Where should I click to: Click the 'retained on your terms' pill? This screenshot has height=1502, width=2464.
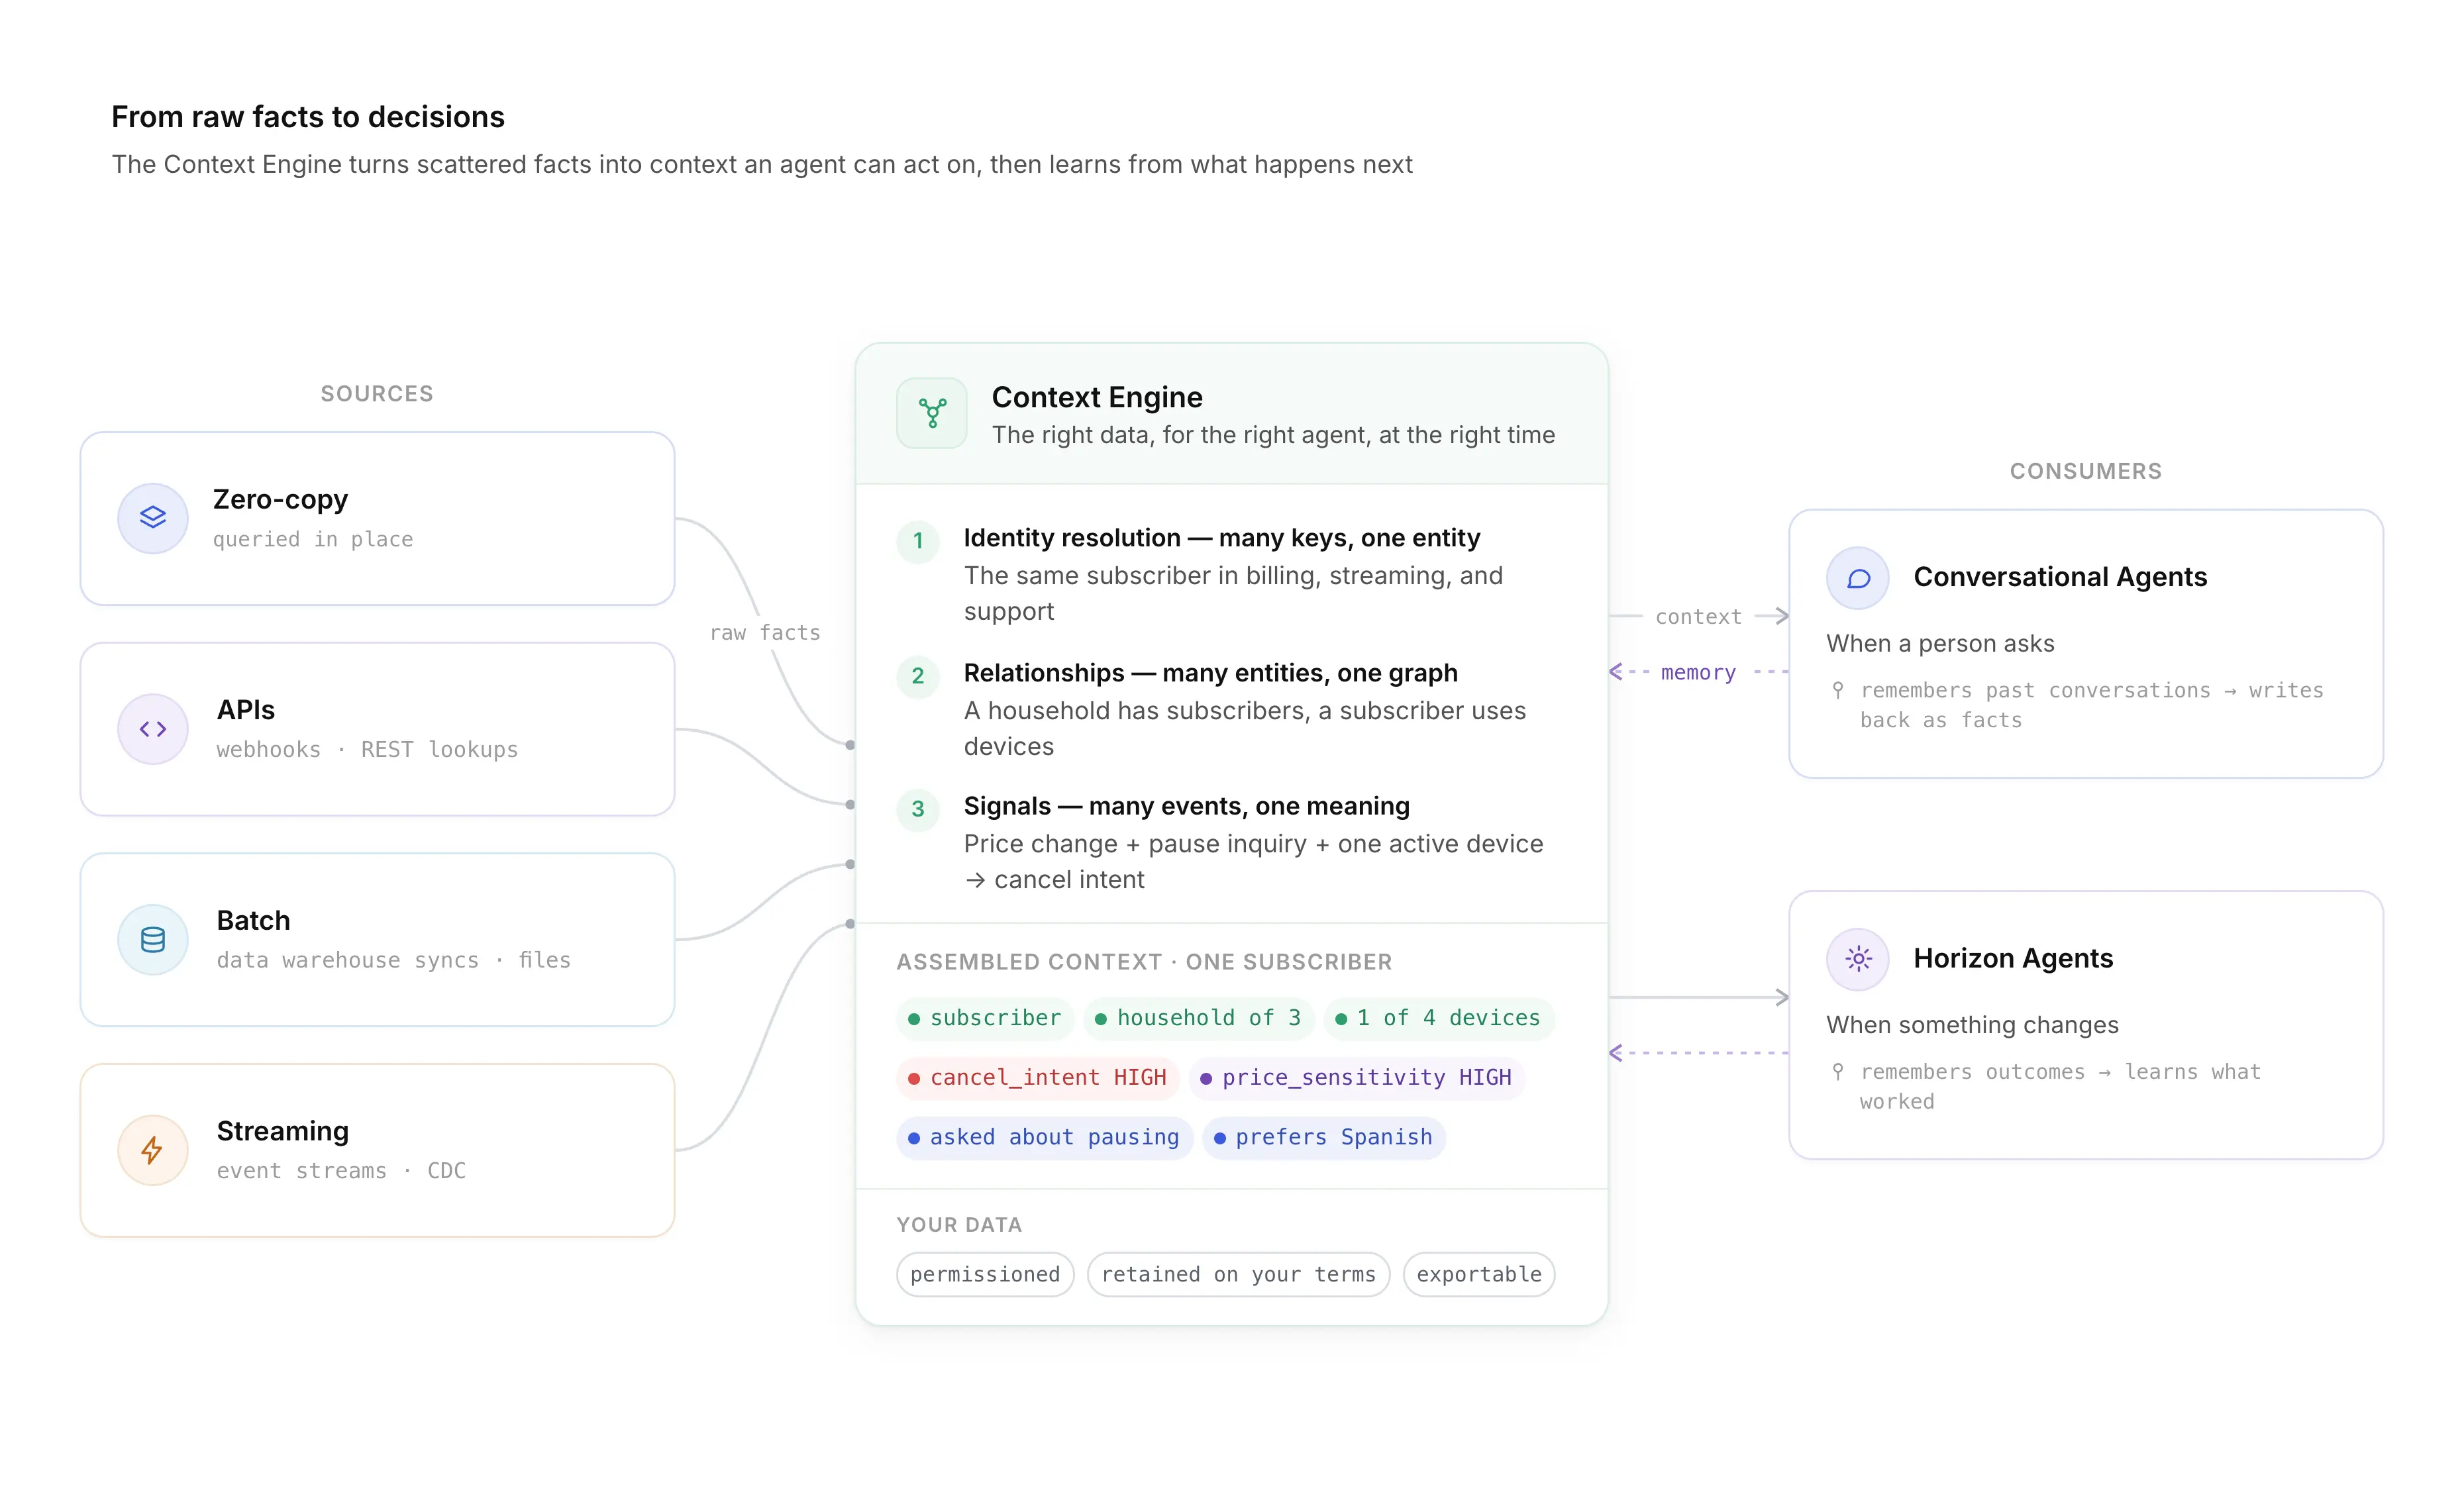(1238, 1274)
